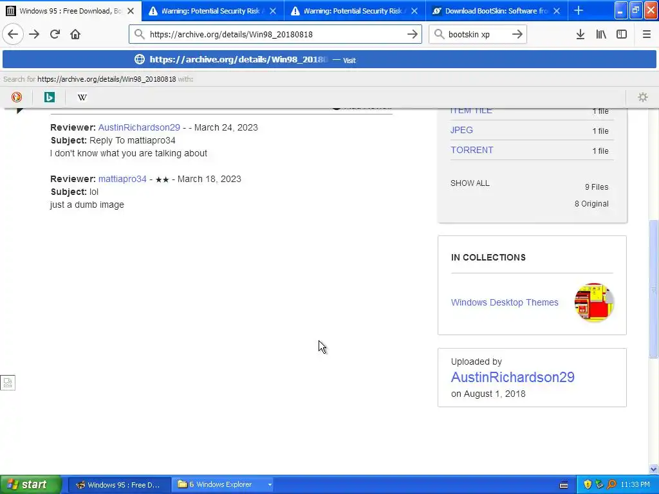Switch to the first Potential Security Risk tab

pos(213,11)
